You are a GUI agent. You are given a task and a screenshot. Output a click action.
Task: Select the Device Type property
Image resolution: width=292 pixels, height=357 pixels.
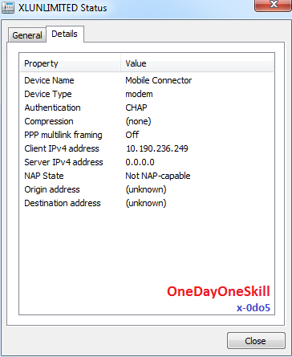pos(48,94)
